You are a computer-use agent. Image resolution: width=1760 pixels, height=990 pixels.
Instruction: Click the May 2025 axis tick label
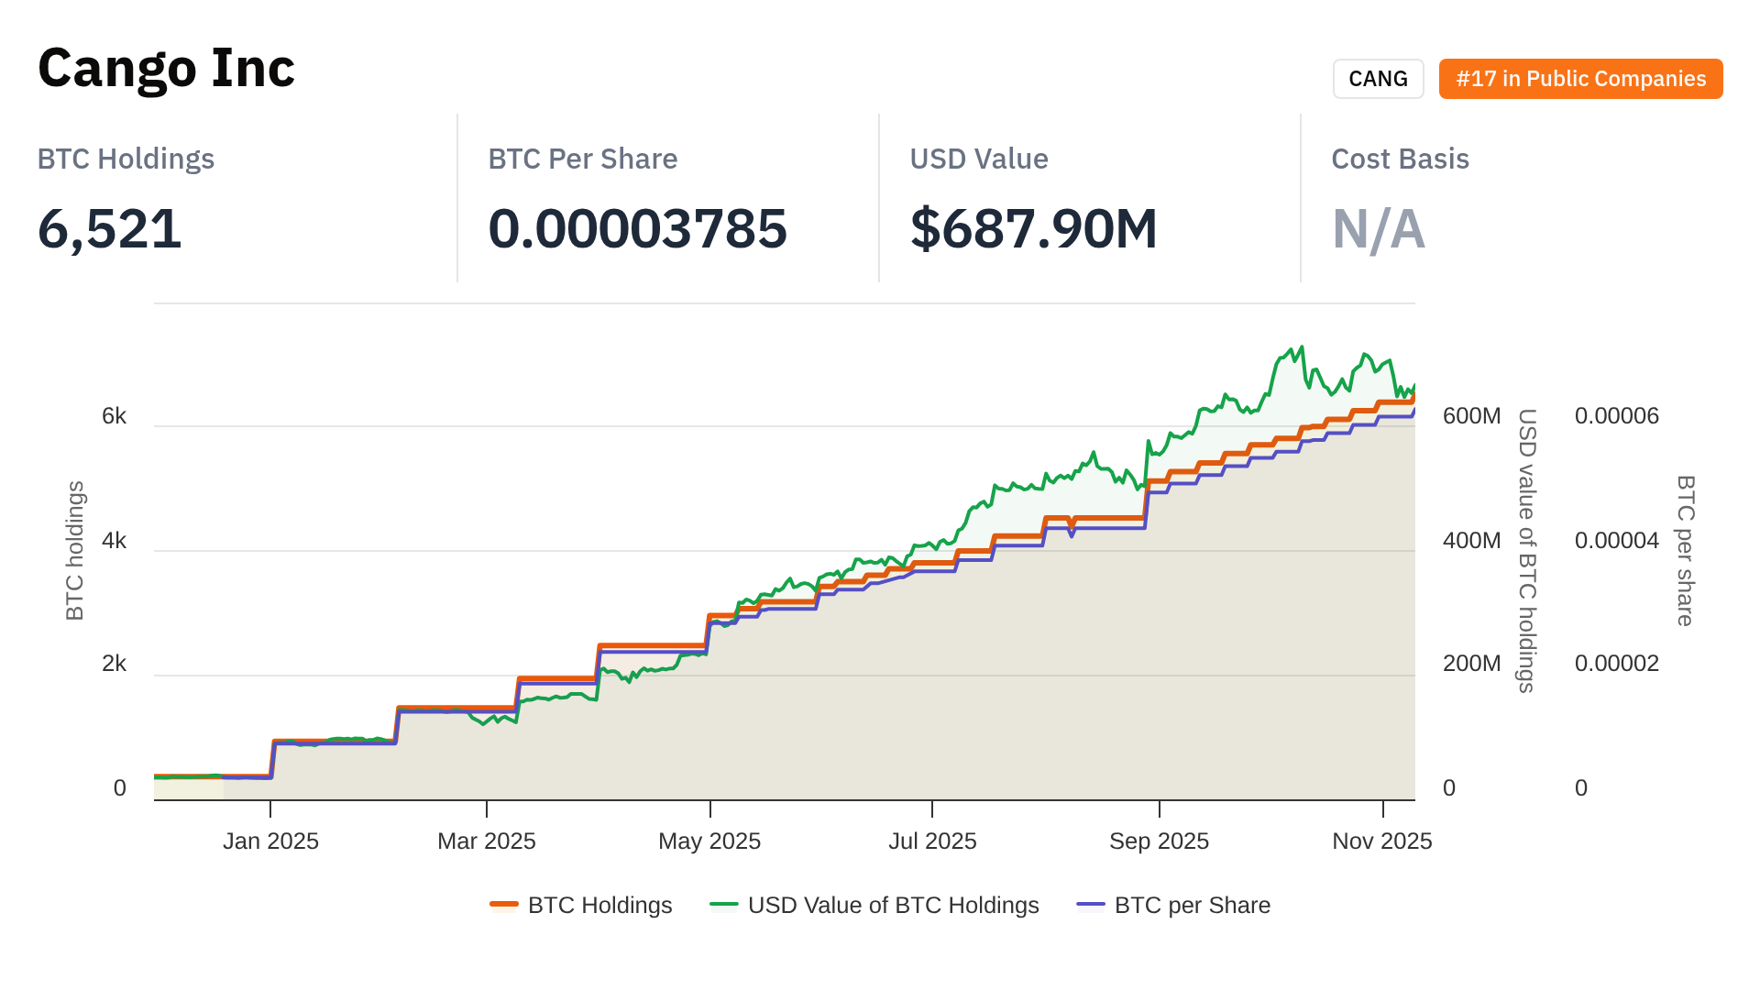(x=709, y=841)
